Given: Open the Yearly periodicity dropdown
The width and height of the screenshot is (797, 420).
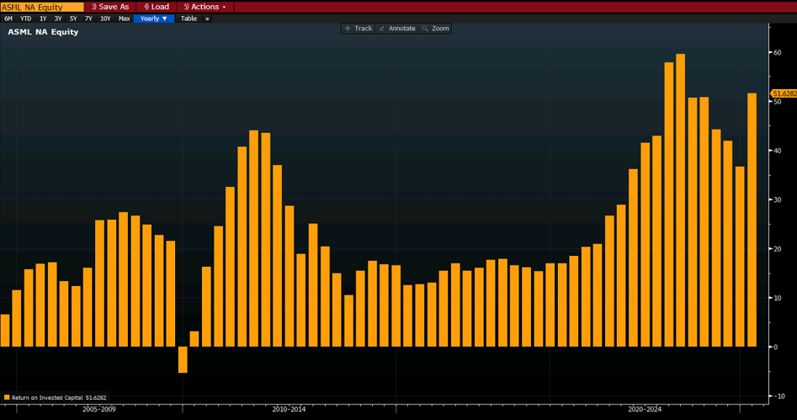Looking at the screenshot, I should [154, 19].
